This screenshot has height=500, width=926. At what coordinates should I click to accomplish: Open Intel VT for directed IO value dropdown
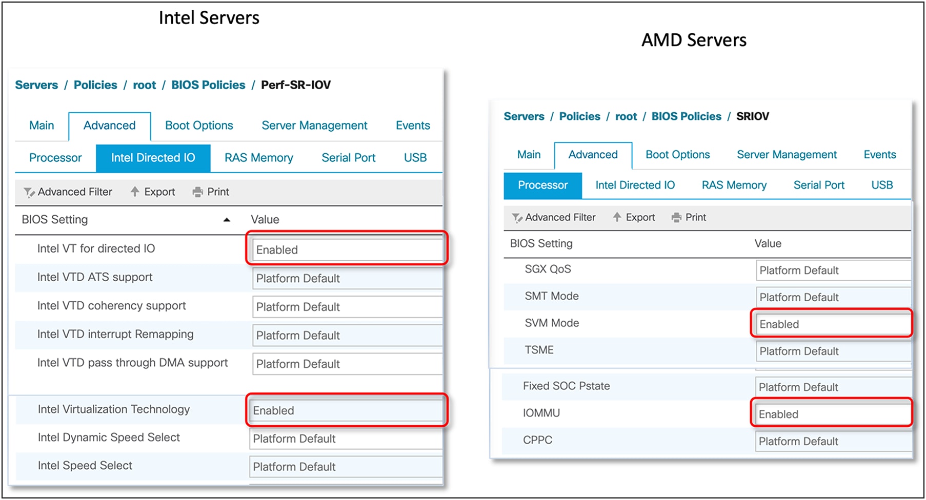347,249
